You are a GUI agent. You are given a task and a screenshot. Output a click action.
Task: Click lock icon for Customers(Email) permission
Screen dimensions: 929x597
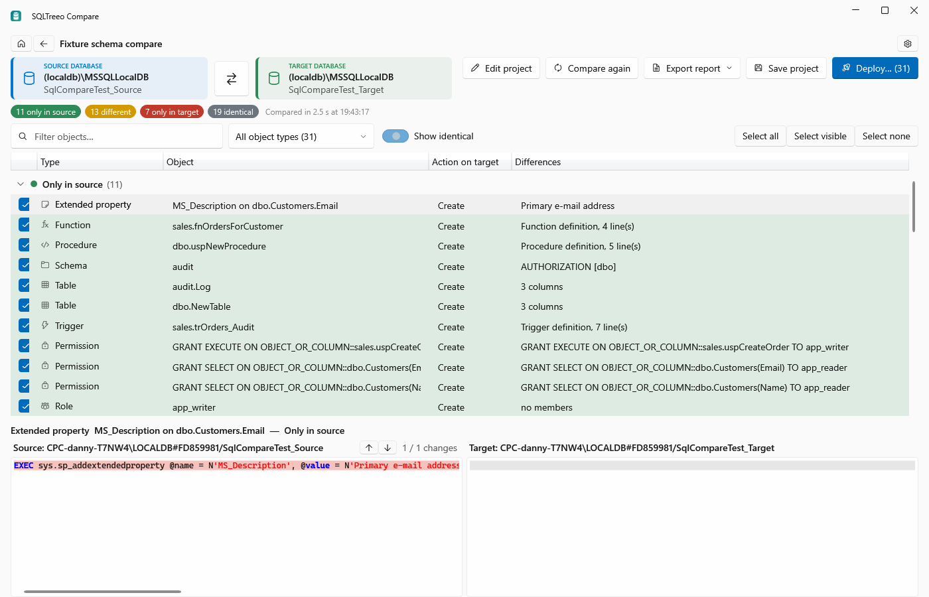(45, 366)
